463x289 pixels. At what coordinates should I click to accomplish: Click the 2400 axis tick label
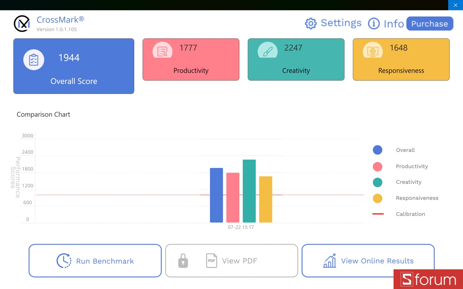pyautogui.click(x=28, y=152)
